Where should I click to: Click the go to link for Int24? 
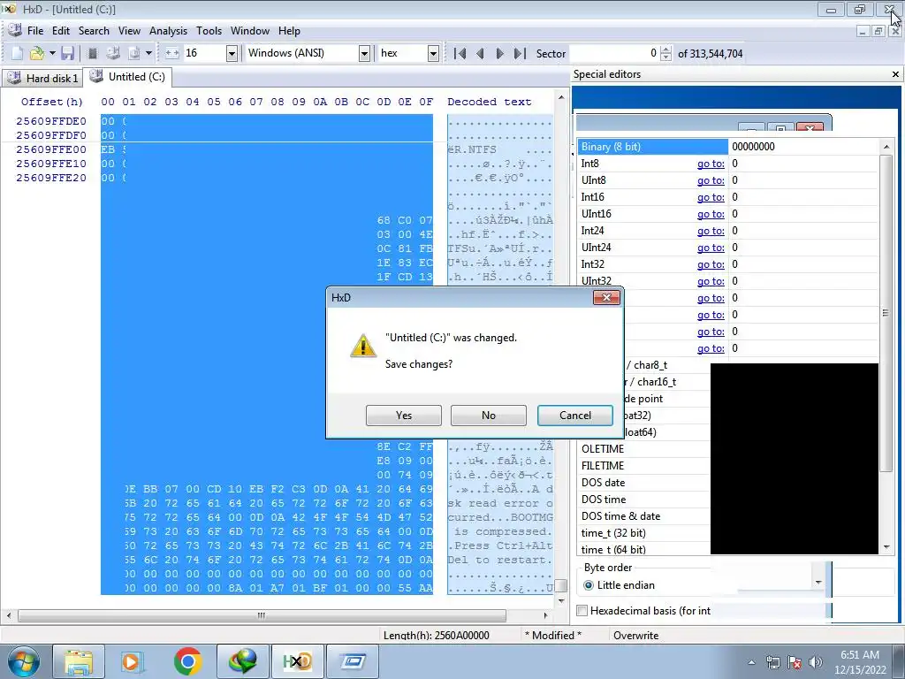tap(711, 231)
